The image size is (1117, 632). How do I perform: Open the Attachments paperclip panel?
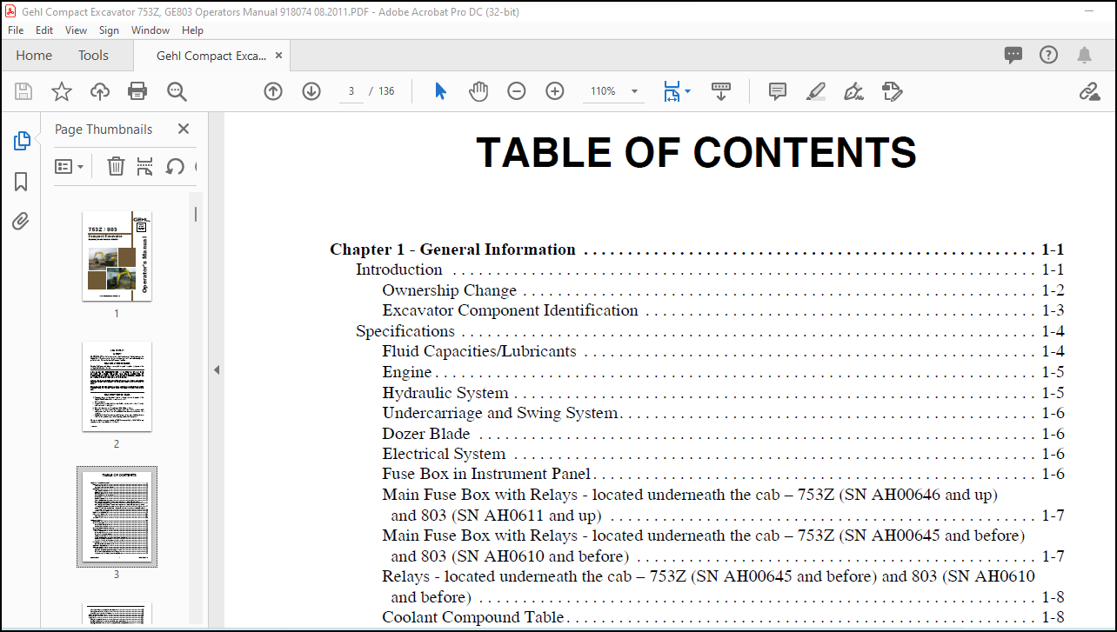pyautogui.click(x=22, y=221)
